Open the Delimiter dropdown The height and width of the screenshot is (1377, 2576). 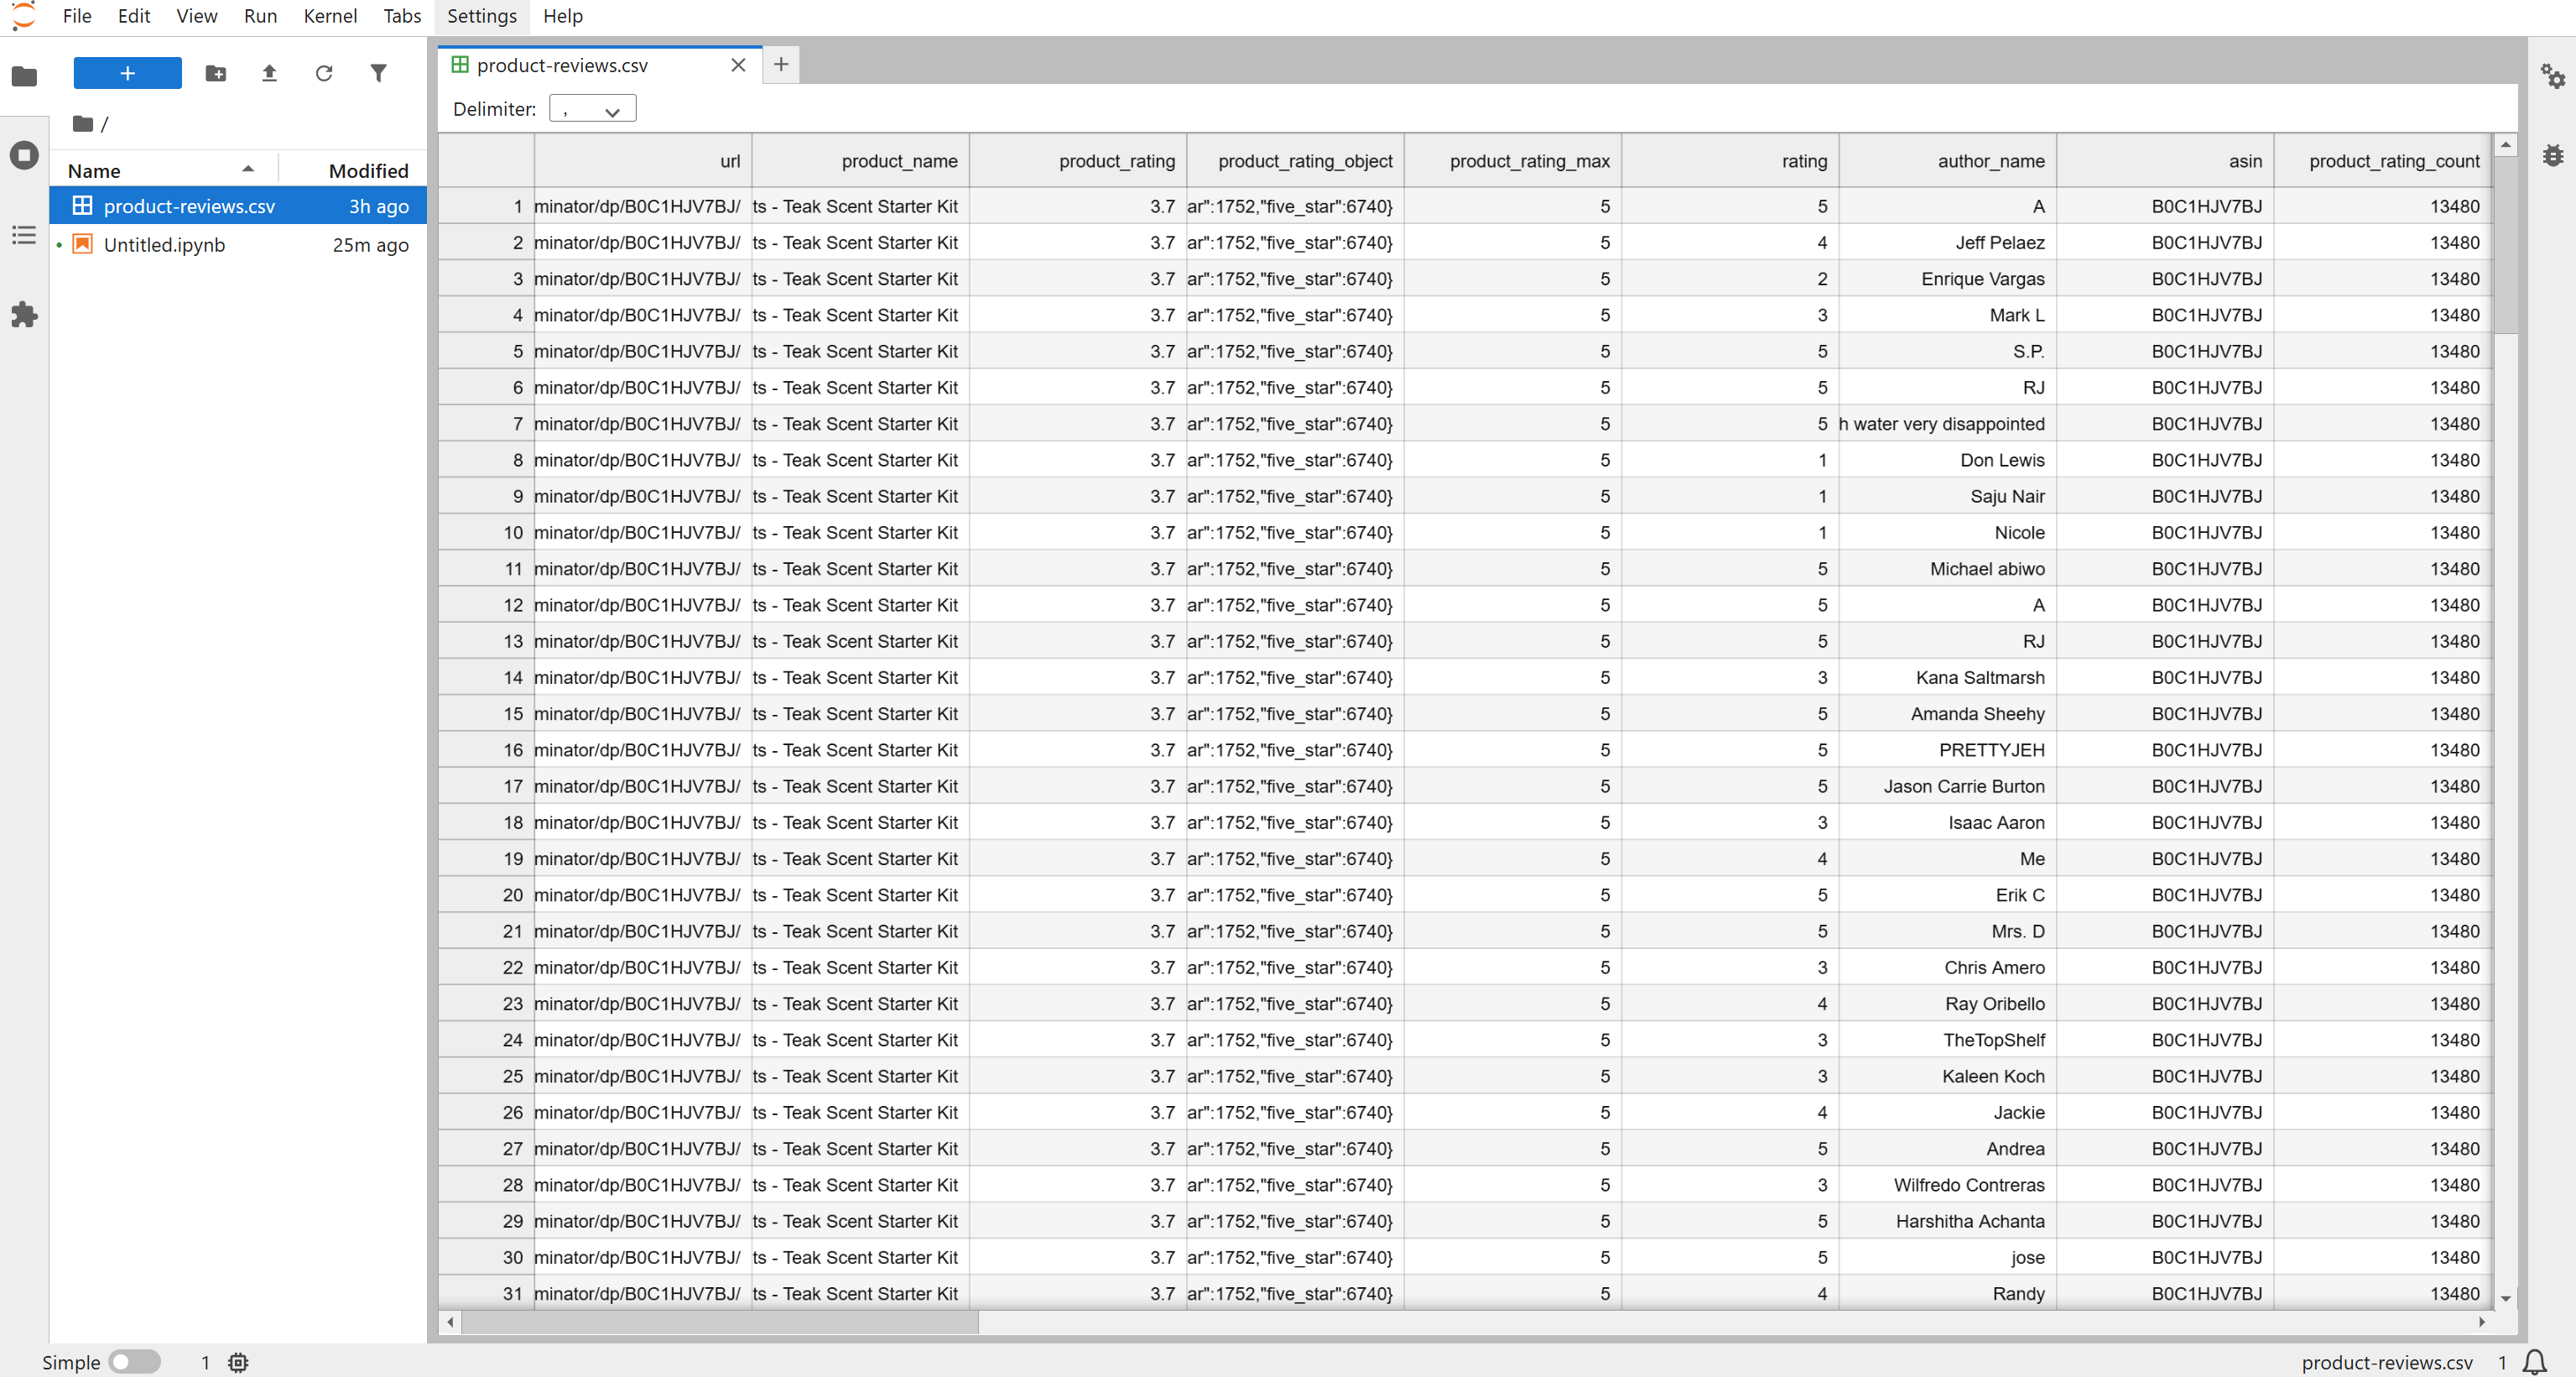[x=591, y=108]
